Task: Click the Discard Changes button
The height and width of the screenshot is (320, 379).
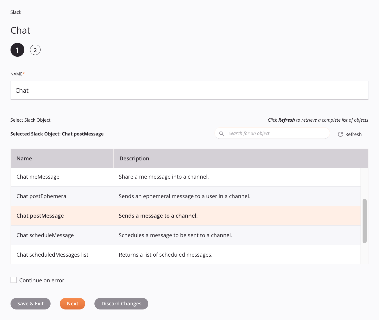Action: click(x=121, y=304)
